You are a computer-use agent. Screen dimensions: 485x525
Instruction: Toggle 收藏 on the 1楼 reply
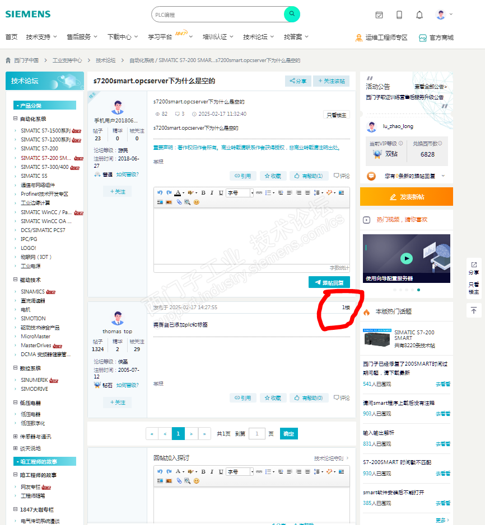tap(273, 398)
